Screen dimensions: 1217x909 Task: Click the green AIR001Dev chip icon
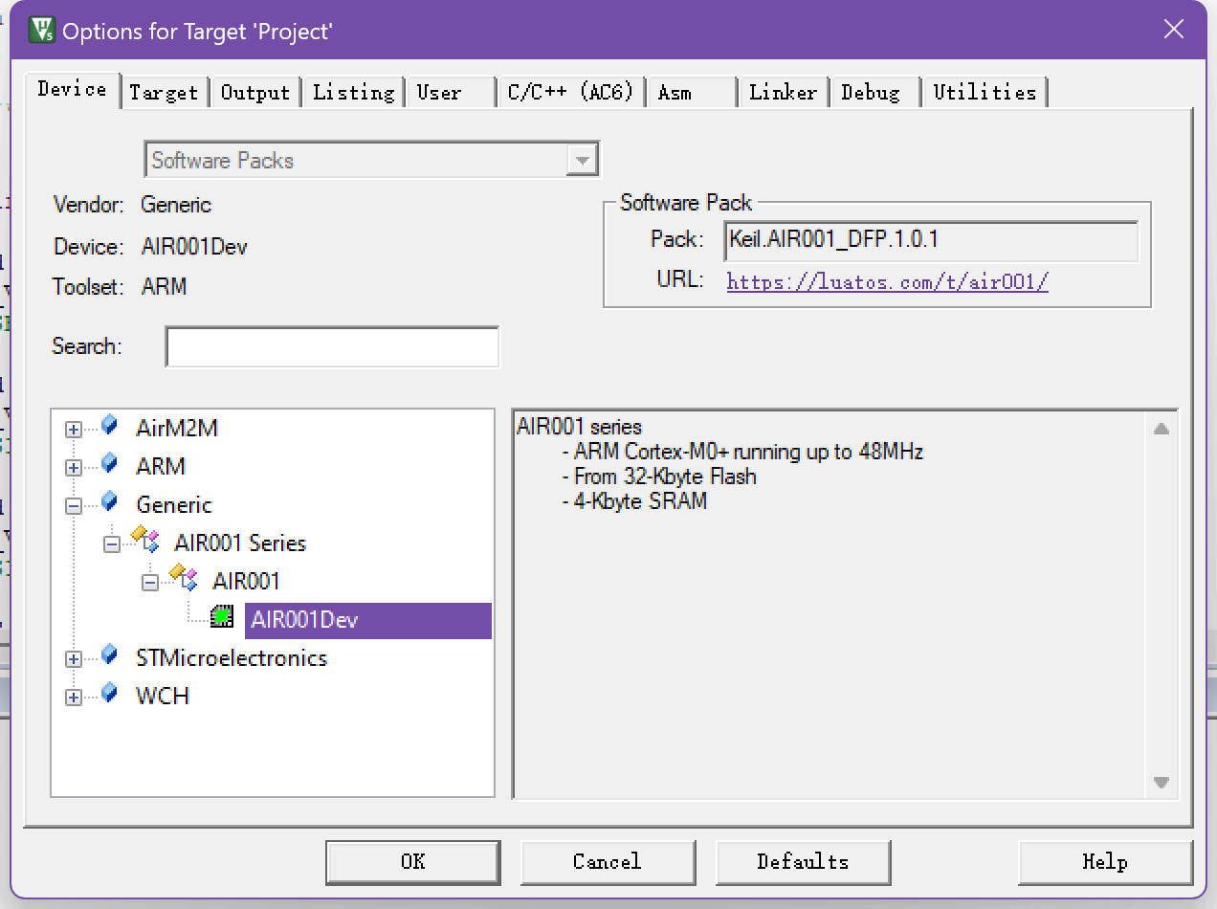pyautogui.click(x=222, y=617)
